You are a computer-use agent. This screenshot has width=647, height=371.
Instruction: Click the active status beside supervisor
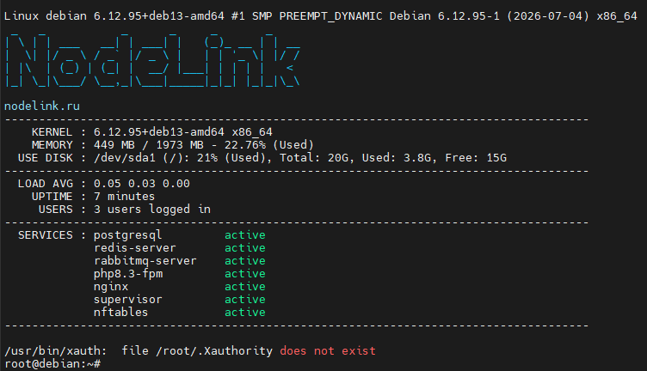(x=244, y=300)
